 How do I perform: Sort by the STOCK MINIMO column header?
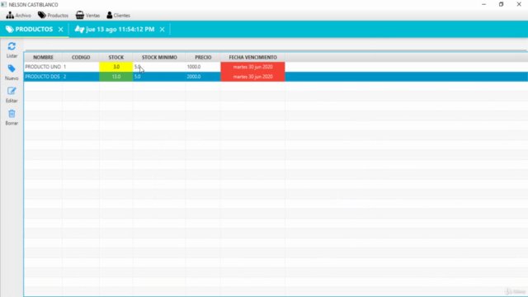159,57
